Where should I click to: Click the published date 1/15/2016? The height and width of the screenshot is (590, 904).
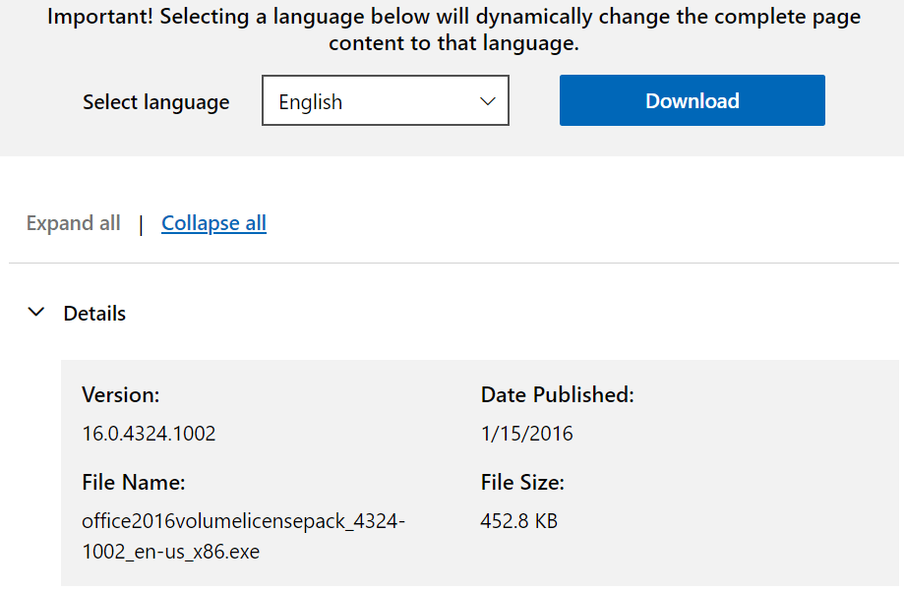pyautogui.click(x=526, y=434)
